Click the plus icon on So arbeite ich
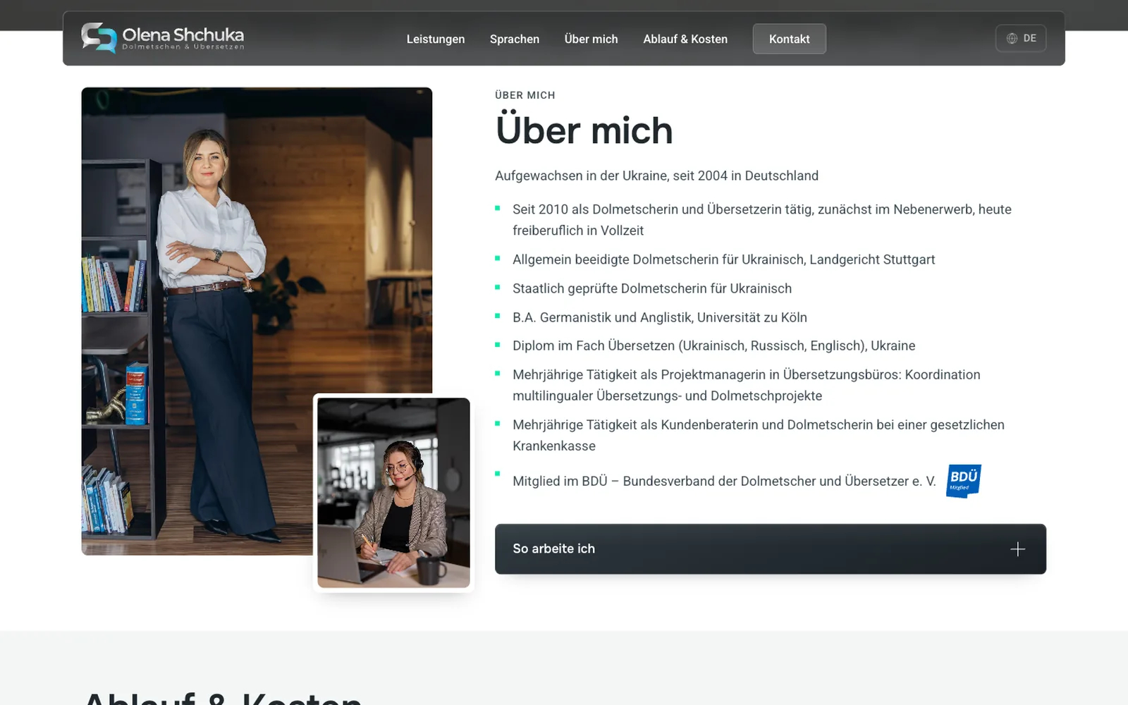Screen dimensions: 1128x705 (1017, 549)
